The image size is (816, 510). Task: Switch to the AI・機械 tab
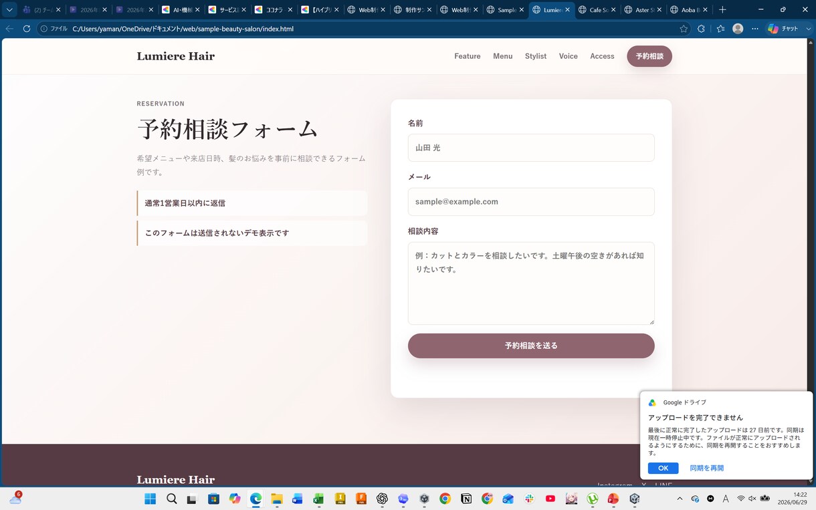pos(181,10)
